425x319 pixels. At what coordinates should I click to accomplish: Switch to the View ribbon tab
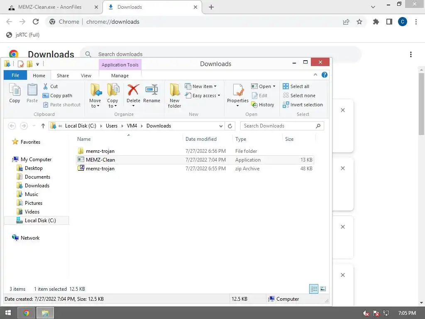tap(86, 76)
